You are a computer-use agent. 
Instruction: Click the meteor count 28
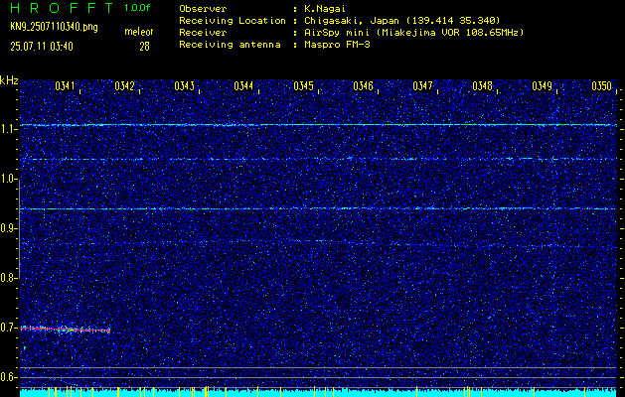click(x=144, y=47)
